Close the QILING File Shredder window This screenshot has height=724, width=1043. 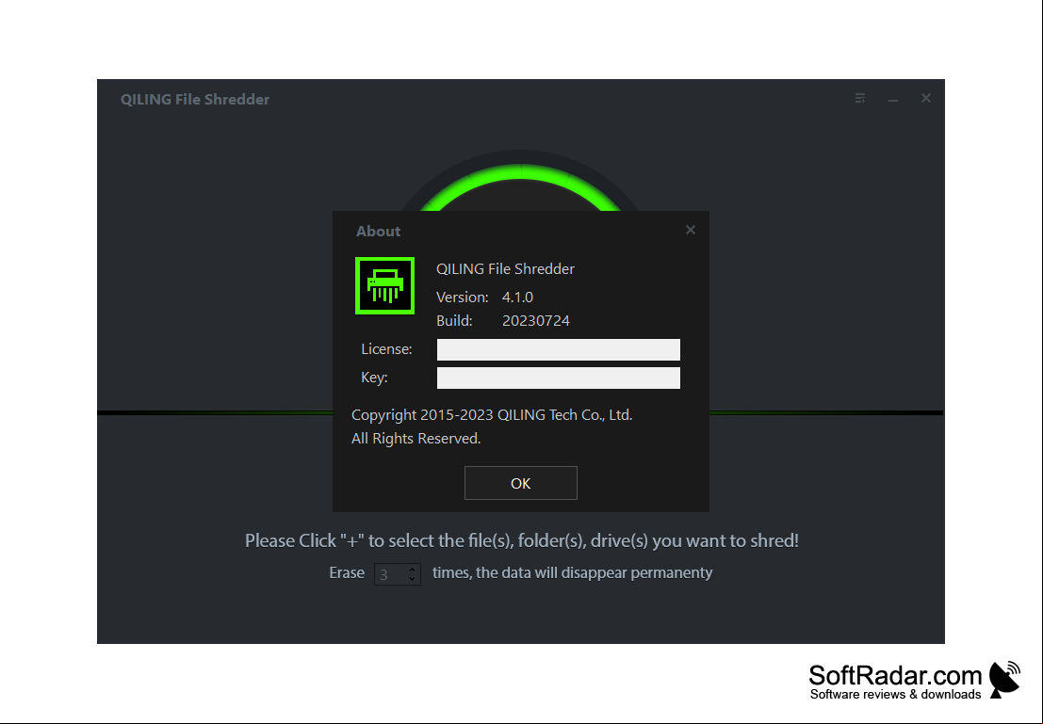(926, 99)
